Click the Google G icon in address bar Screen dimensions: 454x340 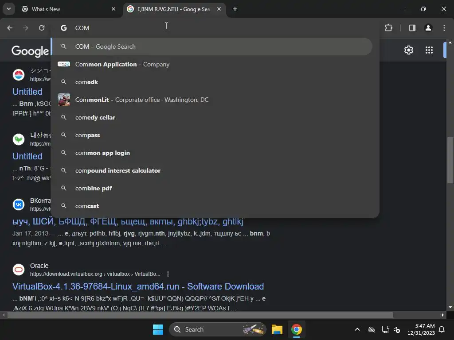tap(64, 28)
